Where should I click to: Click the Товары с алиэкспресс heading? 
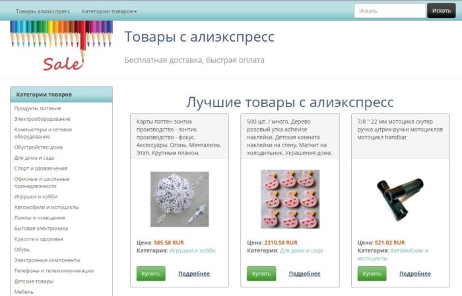pyautogui.click(x=199, y=37)
